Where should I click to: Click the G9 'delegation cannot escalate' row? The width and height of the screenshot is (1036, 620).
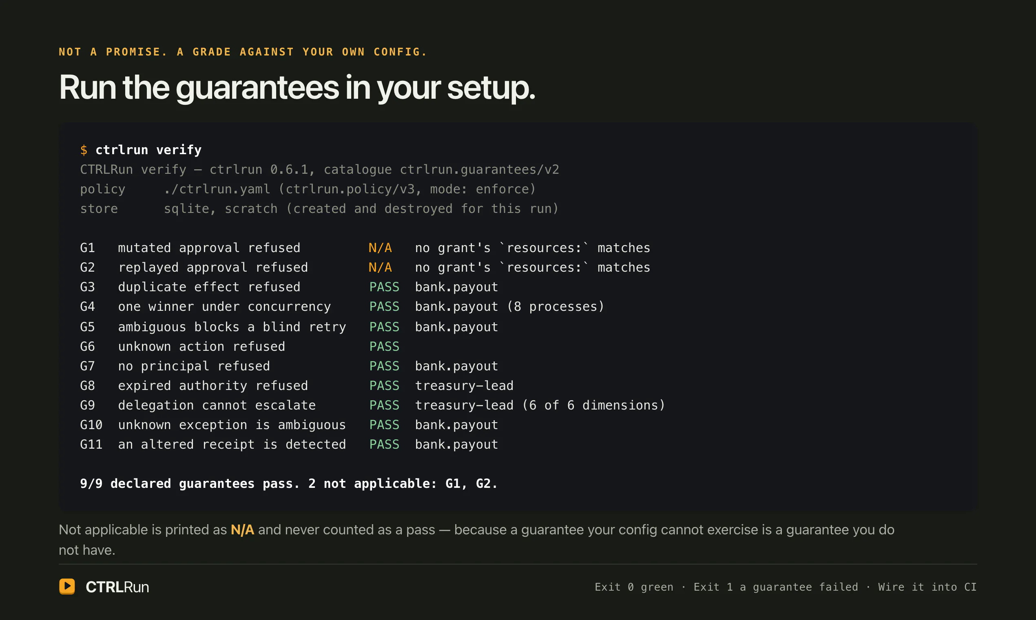373,405
